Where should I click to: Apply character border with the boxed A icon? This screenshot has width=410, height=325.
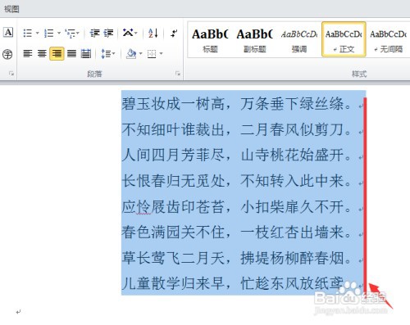tap(8, 32)
